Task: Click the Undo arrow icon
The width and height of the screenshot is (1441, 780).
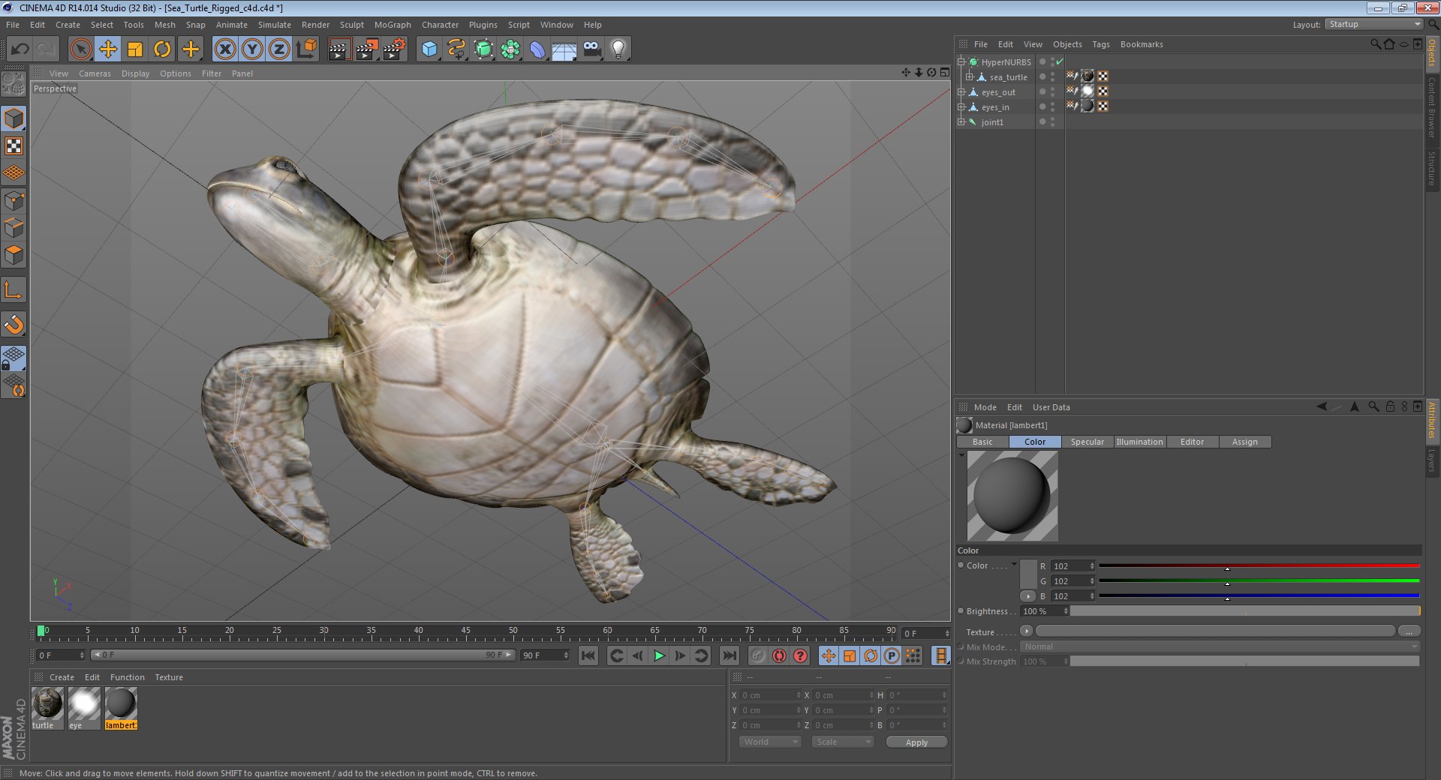Action: [20, 49]
